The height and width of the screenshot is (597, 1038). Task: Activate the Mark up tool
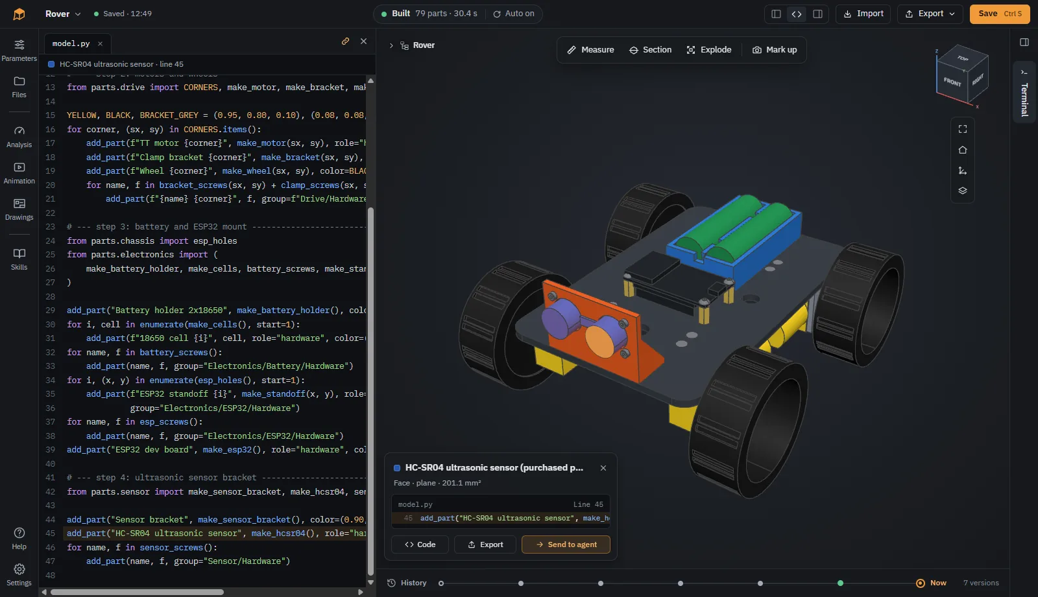tap(775, 50)
